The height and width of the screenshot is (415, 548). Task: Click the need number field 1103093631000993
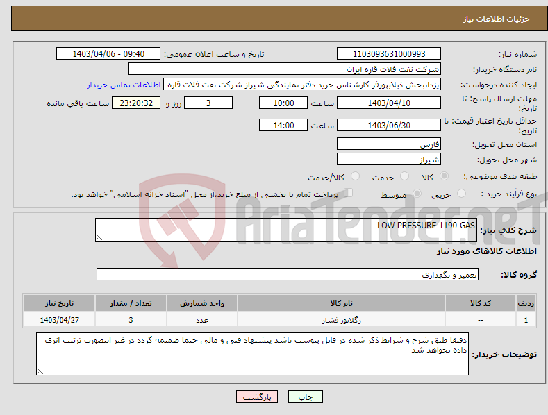click(389, 54)
